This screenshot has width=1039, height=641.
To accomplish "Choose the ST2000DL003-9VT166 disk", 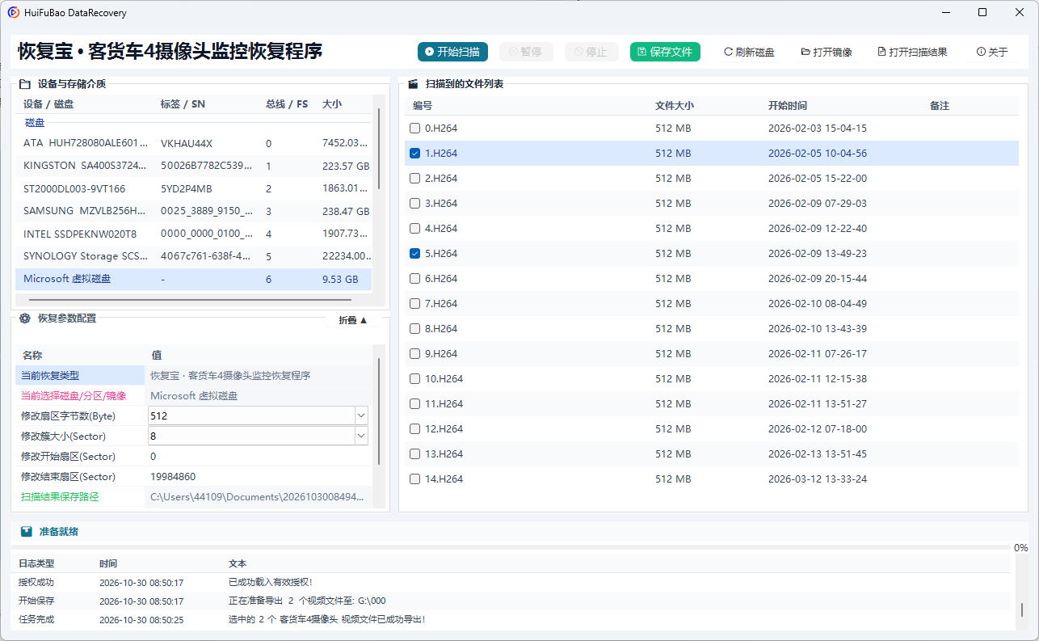I will coord(193,188).
